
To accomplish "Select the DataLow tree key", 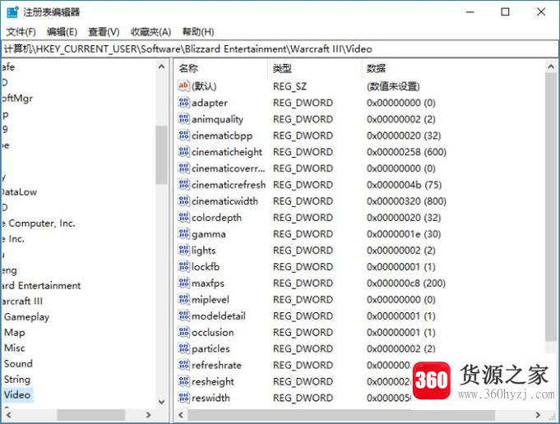I will click(19, 191).
